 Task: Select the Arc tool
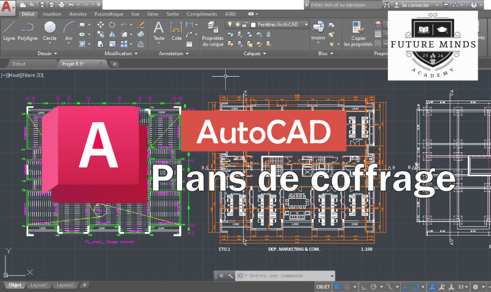(x=69, y=31)
